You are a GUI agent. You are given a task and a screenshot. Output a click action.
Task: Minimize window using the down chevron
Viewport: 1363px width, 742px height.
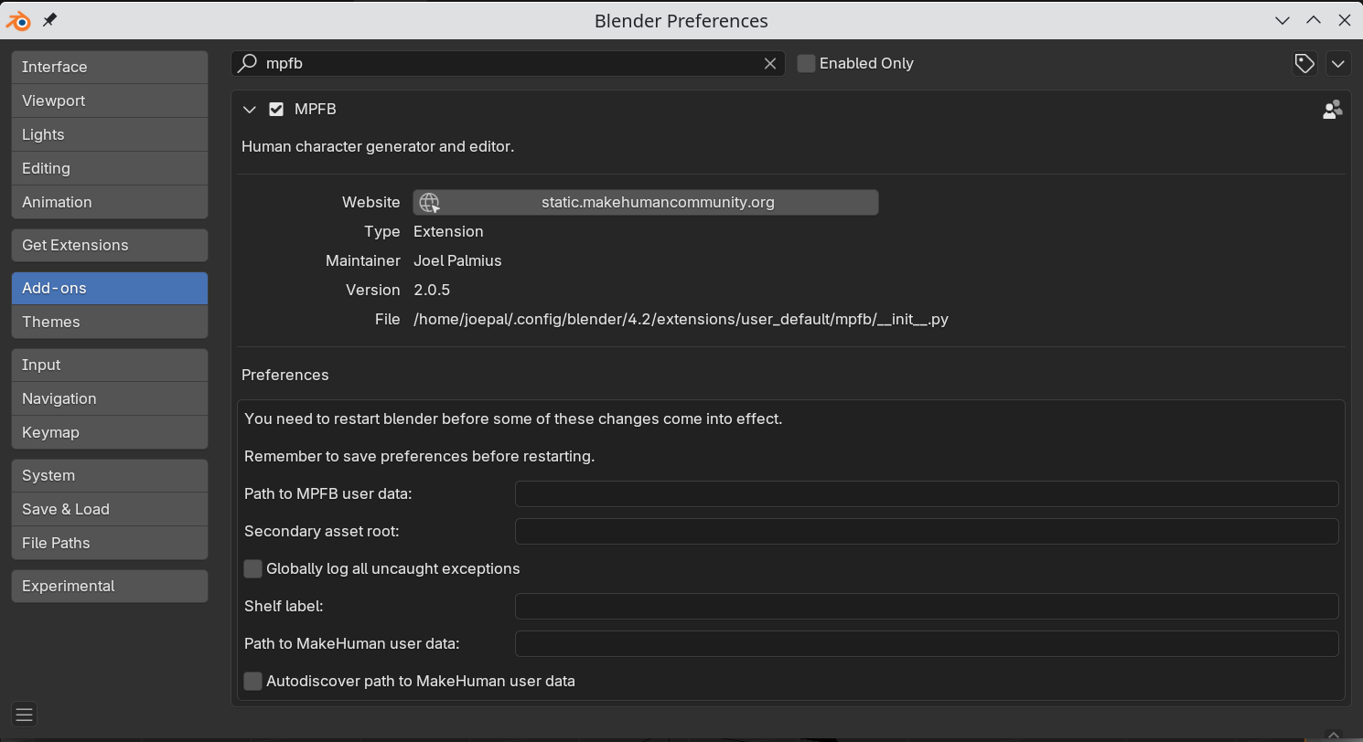(x=1283, y=20)
